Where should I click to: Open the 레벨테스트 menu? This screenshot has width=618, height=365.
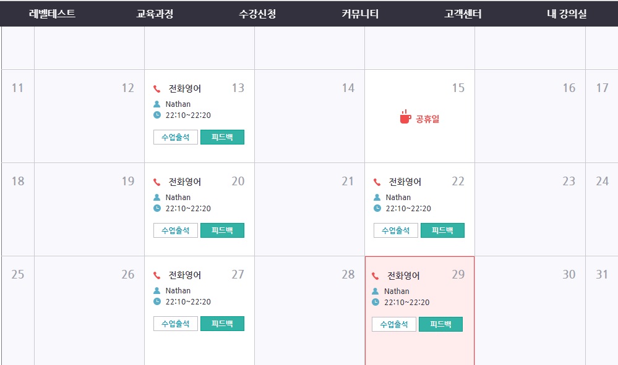point(52,14)
